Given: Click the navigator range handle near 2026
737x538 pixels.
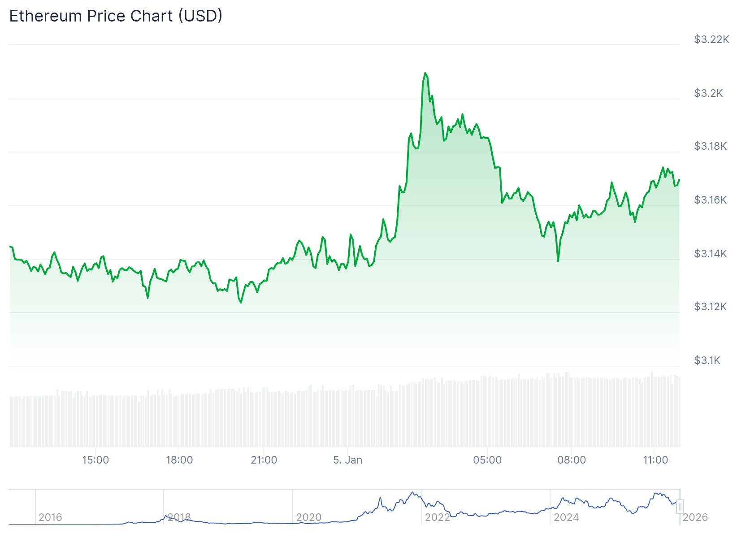Looking at the screenshot, I should coord(680,507).
